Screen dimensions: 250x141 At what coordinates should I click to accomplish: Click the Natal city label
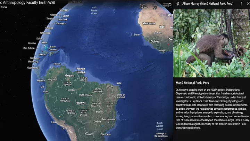pyautogui.click(x=119, y=83)
